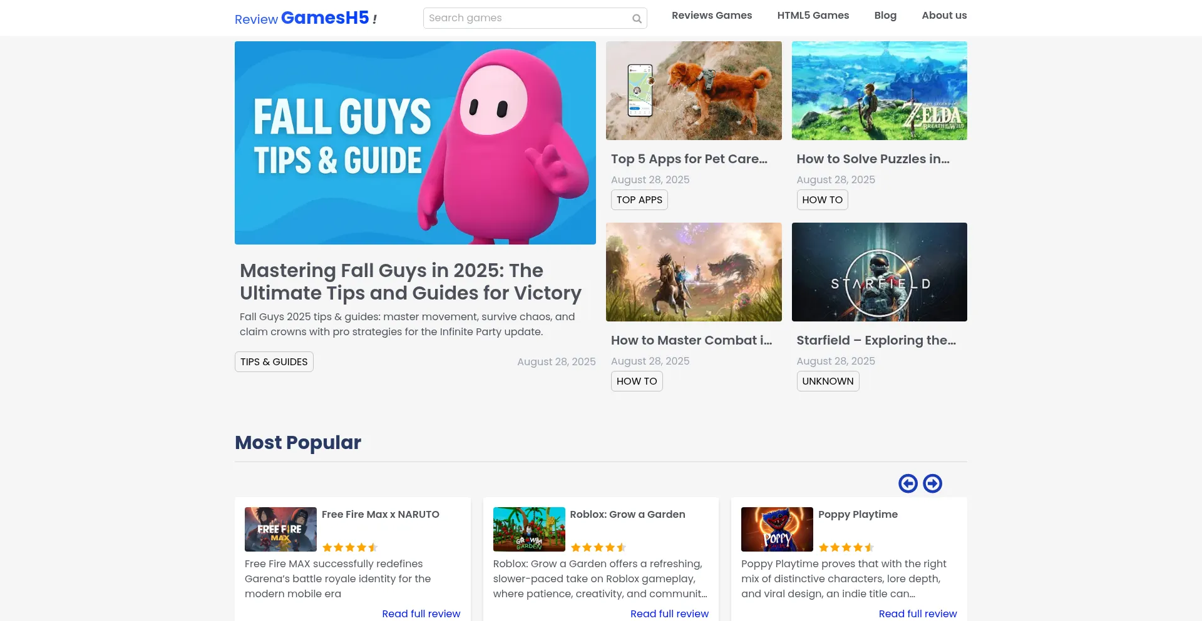
Task: Open the Fall Guys Tips & Guide banner
Action: coord(415,143)
